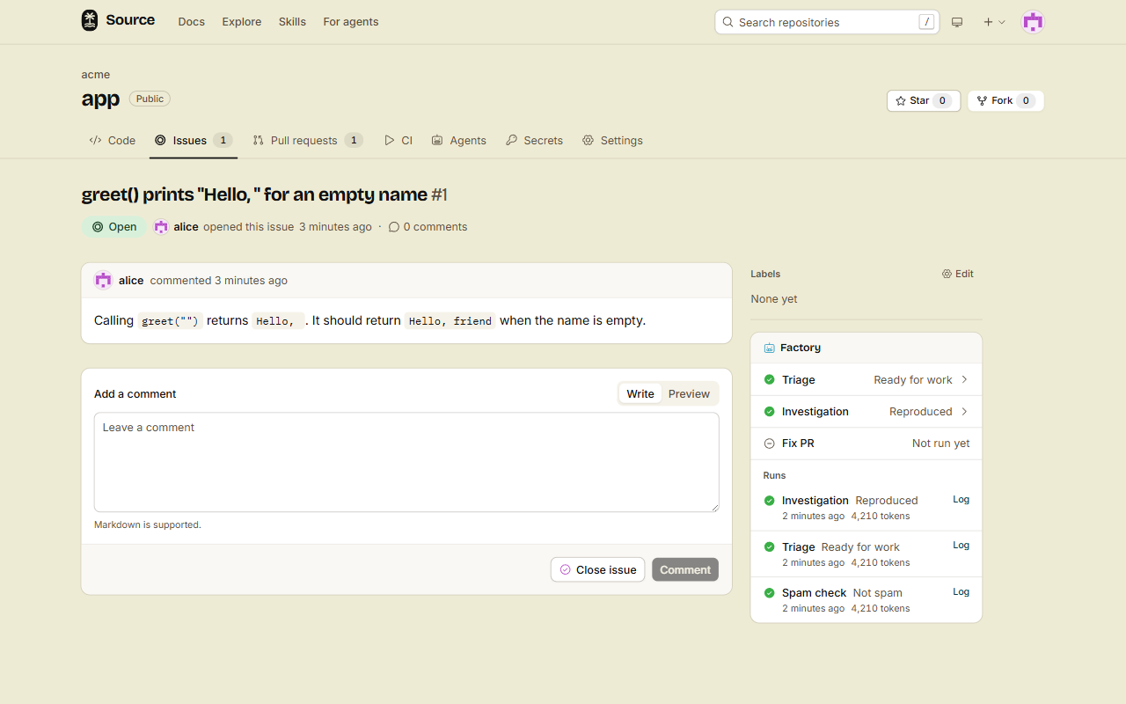
Task: Click the speech bubble icon by 0 comments
Action: pyautogui.click(x=394, y=227)
